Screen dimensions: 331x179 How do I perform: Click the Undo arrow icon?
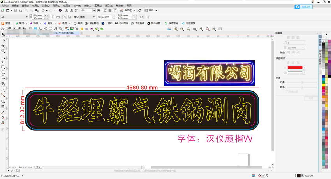pos(43,11)
